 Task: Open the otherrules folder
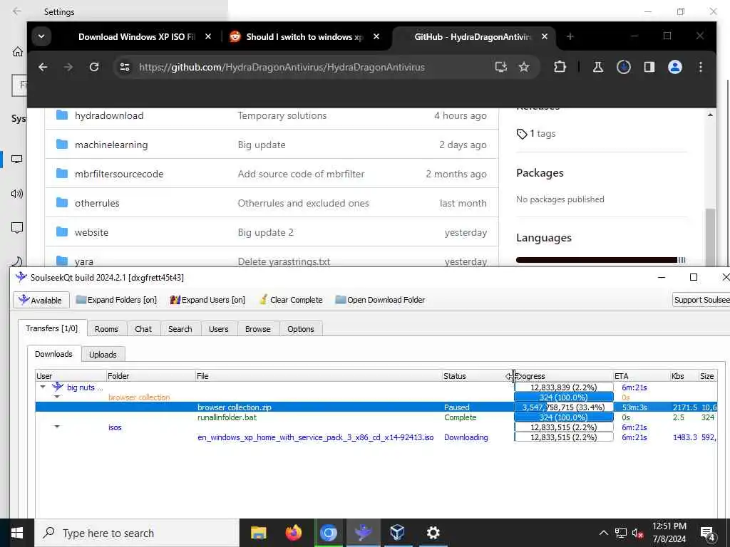click(97, 203)
